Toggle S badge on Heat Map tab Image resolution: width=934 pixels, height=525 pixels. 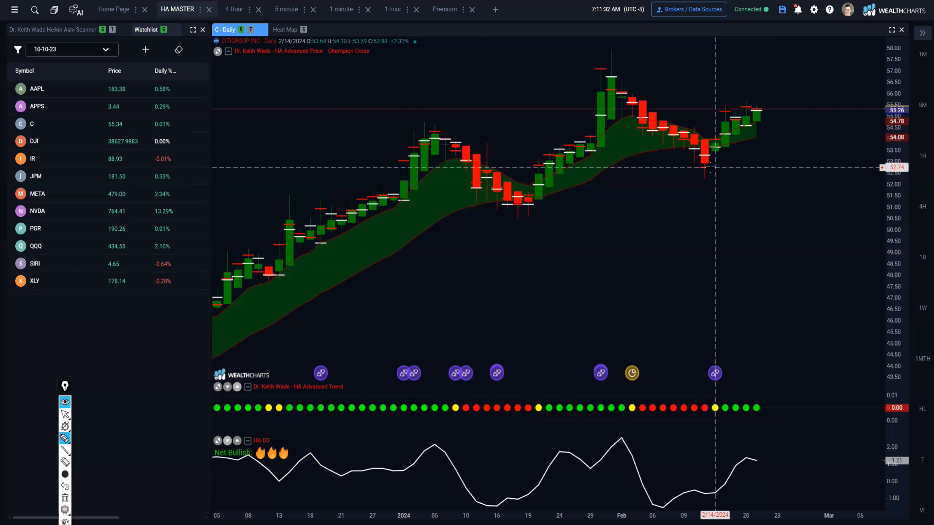[304, 30]
